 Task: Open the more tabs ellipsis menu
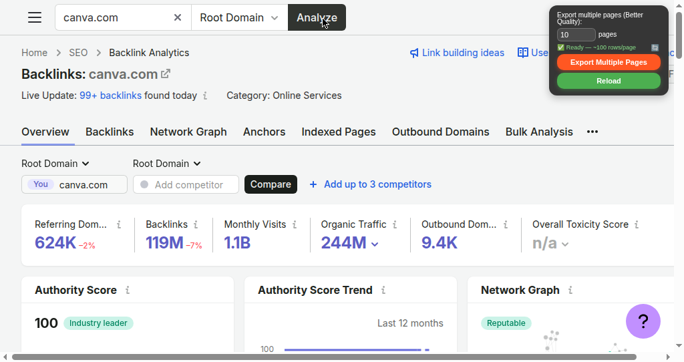(592, 132)
